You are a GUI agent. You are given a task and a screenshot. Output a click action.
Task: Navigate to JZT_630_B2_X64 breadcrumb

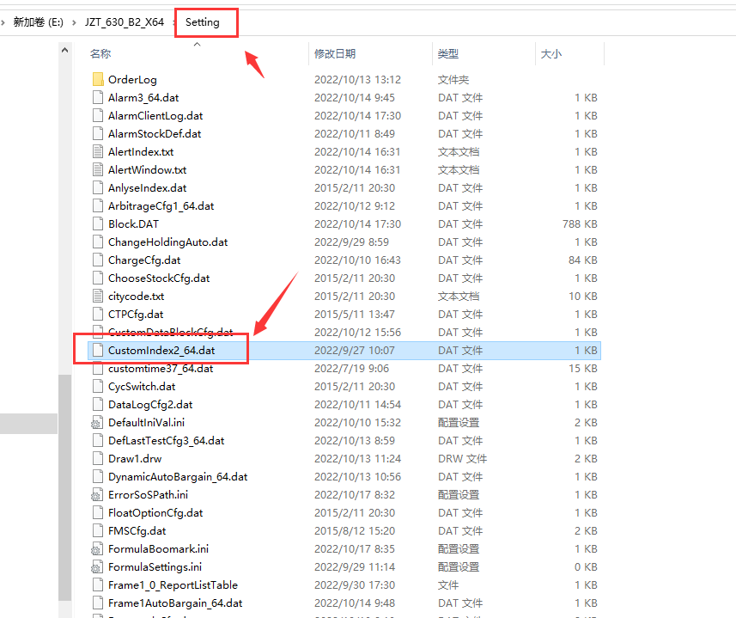(x=125, y=22)
